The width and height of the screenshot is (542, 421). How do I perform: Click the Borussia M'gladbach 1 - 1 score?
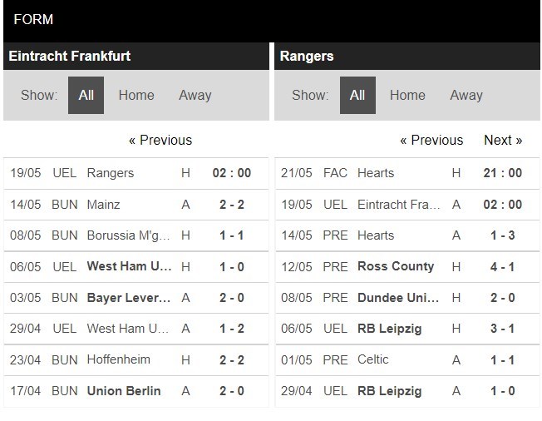[x=230, y=235]
